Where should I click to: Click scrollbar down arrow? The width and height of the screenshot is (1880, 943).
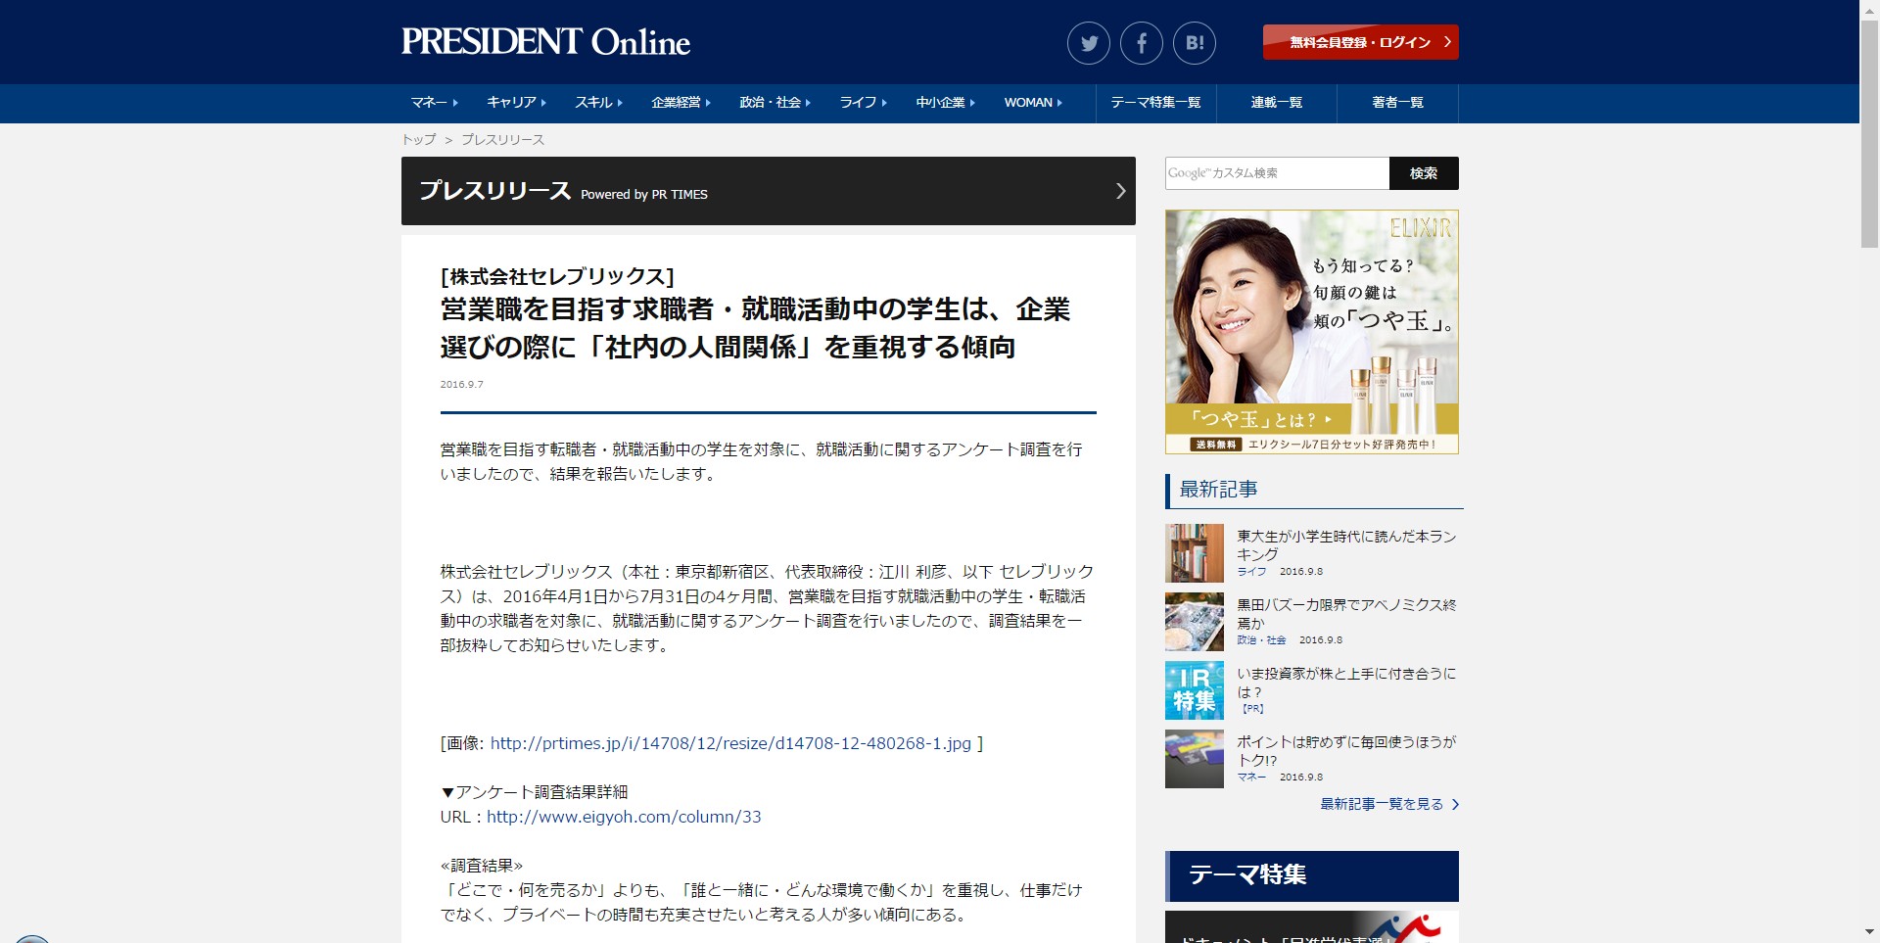(1869, 933)
